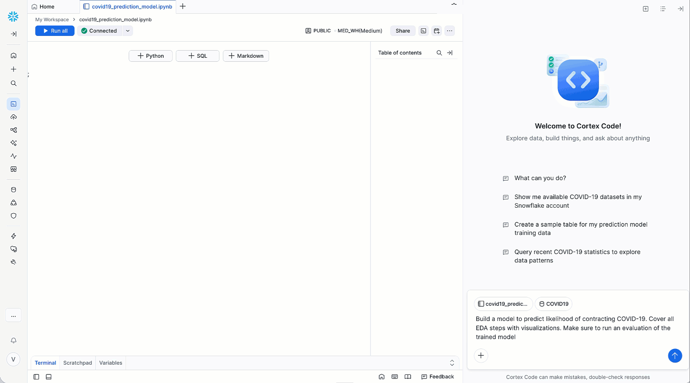Image resolution: width=690 pixels, height=383 pixels.
Task: Open the Connected warehouse dropdown arrow
Action: pyautogui.click(x=128, y=31)
